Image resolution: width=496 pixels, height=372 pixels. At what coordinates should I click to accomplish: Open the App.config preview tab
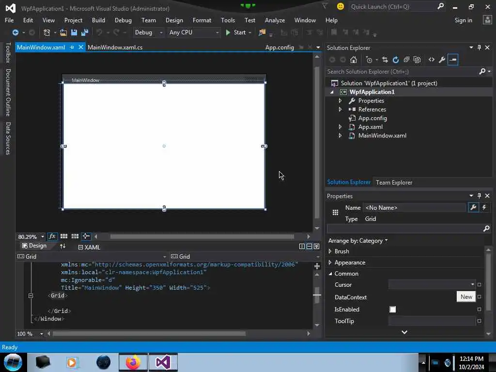pyautogui.click(x=279, y=47)
